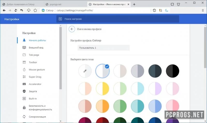Open Toolbar settings section
The image size is (207, 123).
(33, 62)
